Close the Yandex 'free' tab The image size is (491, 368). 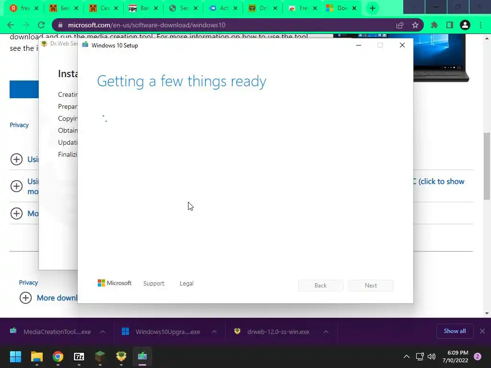click(36, 9)
